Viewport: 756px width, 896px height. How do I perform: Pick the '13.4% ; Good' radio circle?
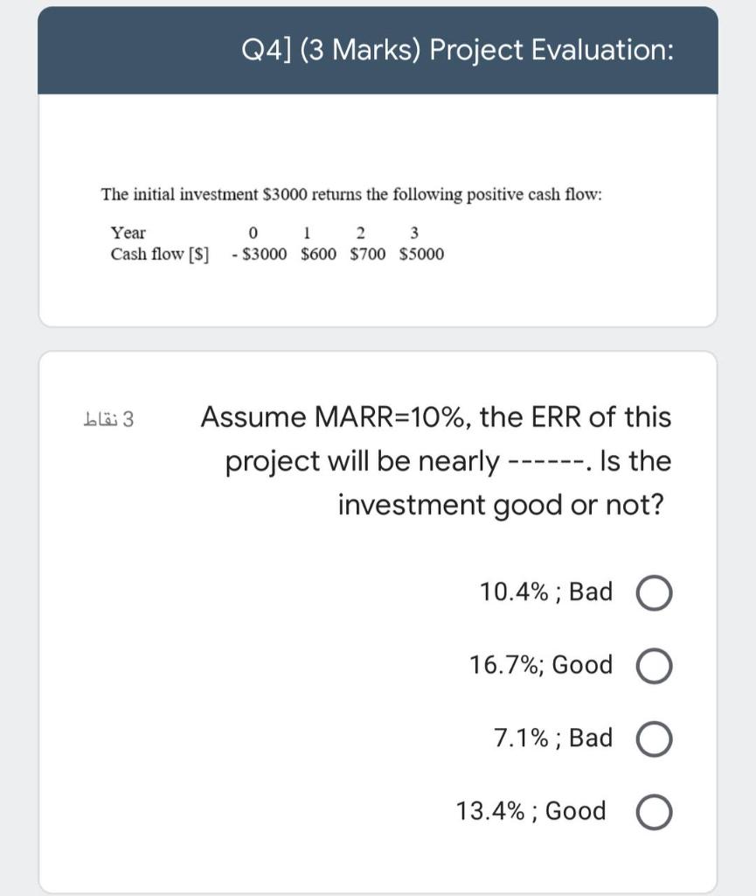tap(660, 812)
